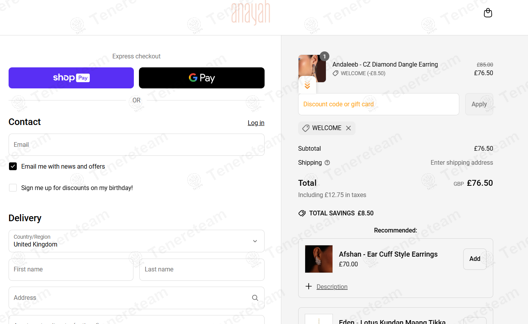Pay with the Shop Pay button
The height and width of the screenshot is (324, 528).
[x=71, y=78]
